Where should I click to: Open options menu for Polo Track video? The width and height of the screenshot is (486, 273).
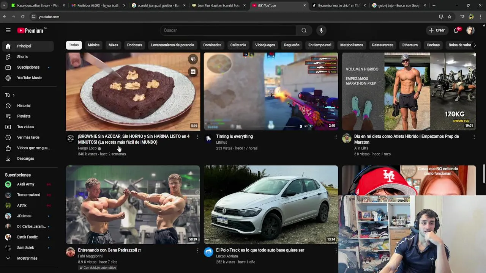coord(336,250)
